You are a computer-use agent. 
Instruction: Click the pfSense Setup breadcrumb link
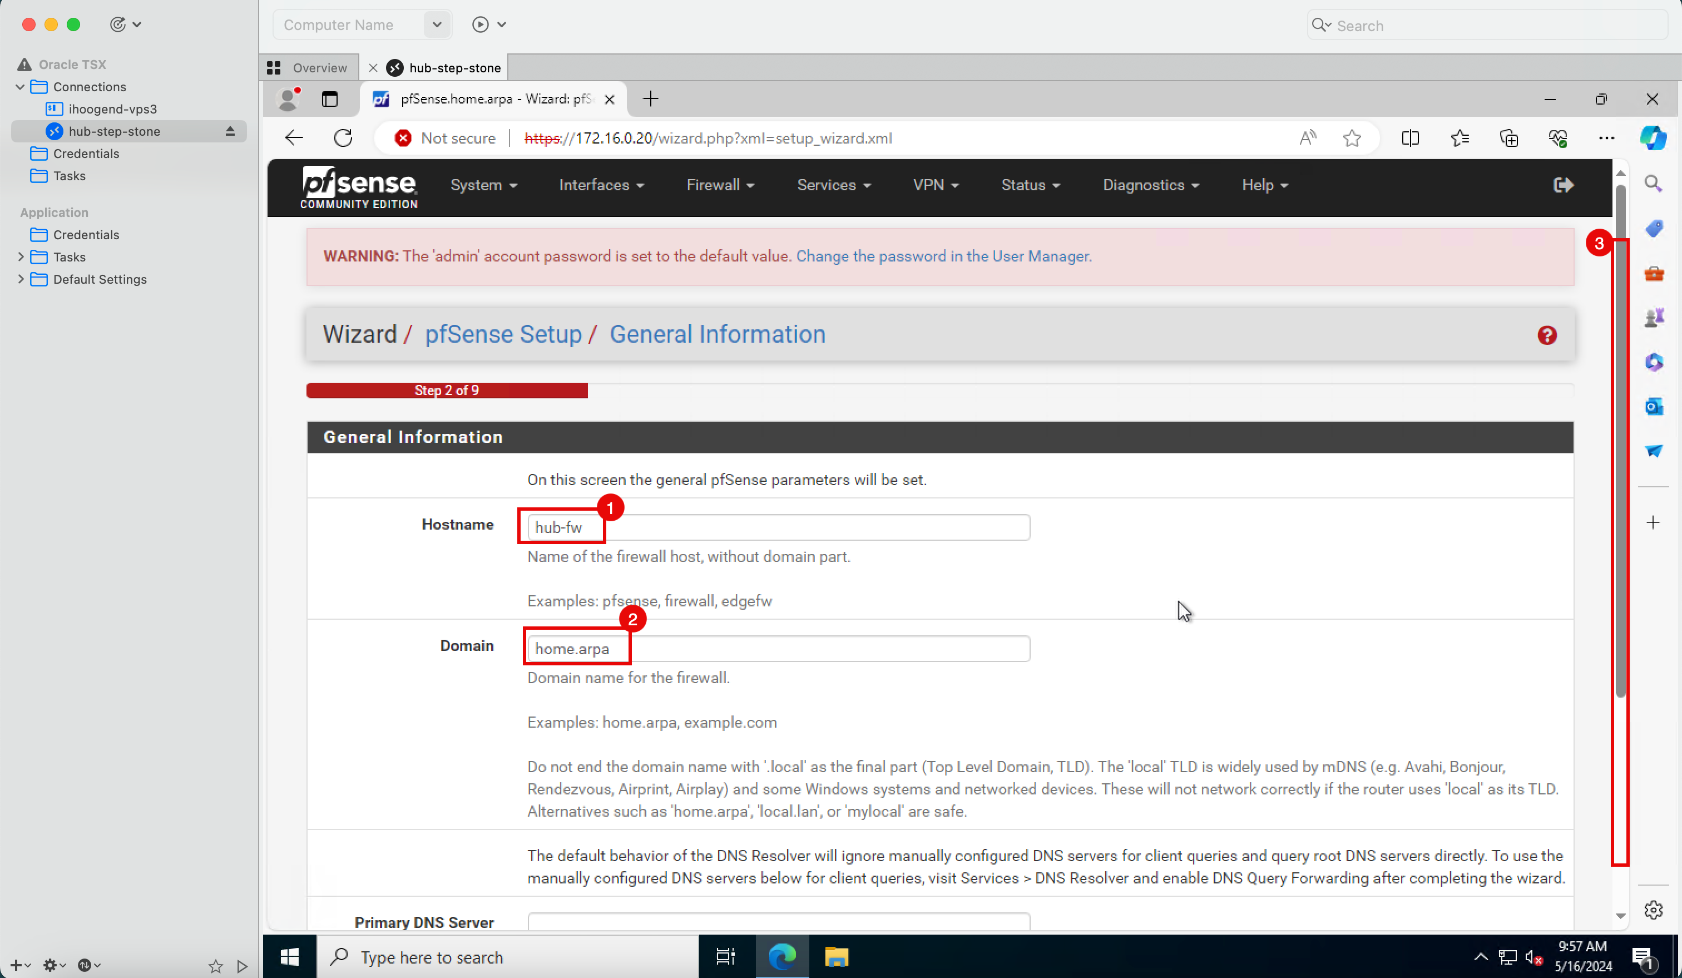pos(503,334)
